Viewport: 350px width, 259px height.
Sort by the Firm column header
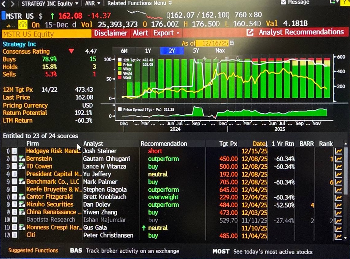tap(33, 143)
